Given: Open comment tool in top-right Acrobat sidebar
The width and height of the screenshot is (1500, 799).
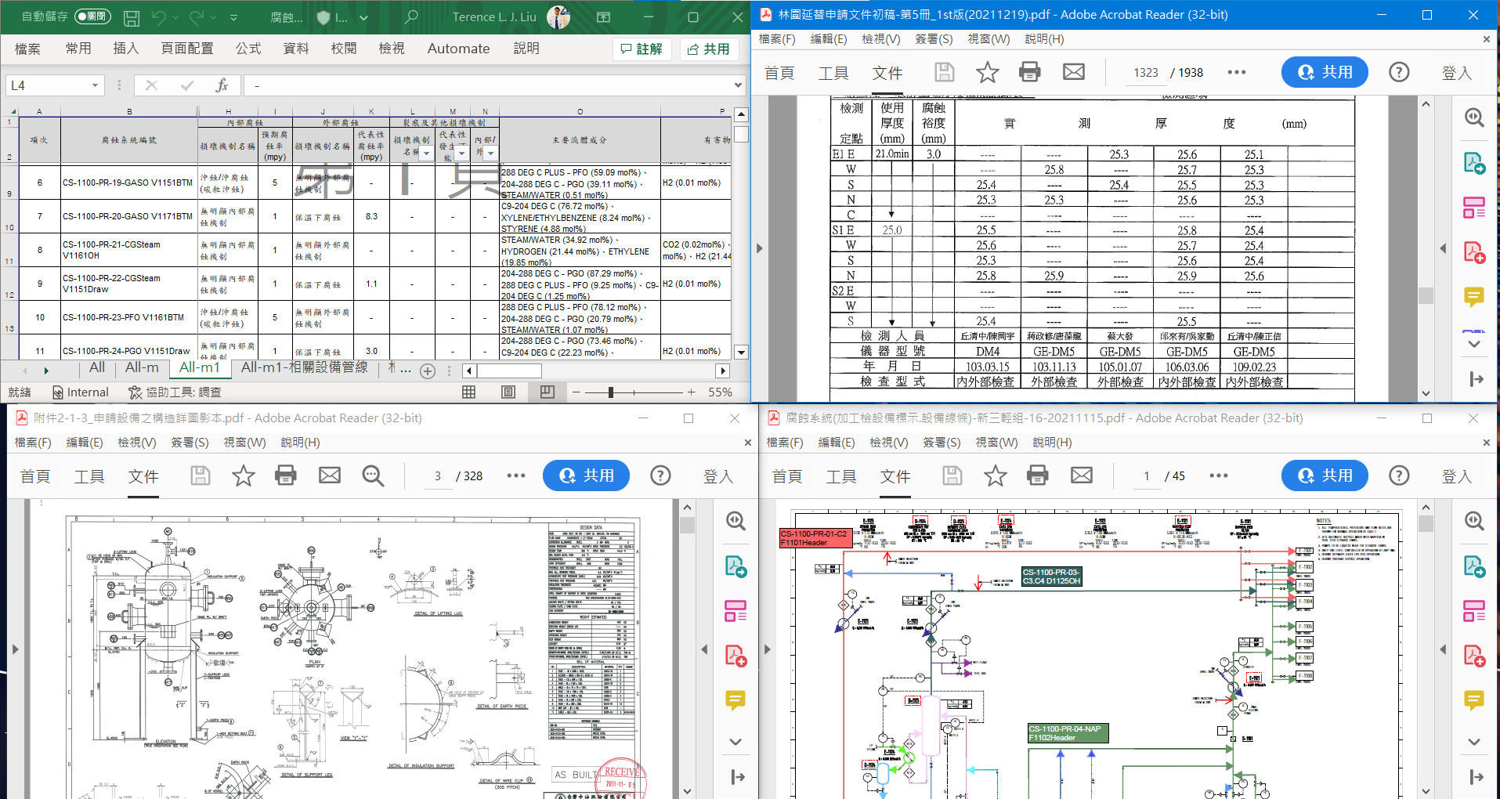Looking at the screenshot, I should tap(1473, 297).
